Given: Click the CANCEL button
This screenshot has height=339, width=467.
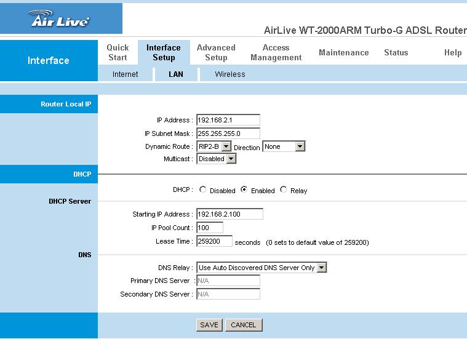Looking at the screenshot, I should point(244,325).
